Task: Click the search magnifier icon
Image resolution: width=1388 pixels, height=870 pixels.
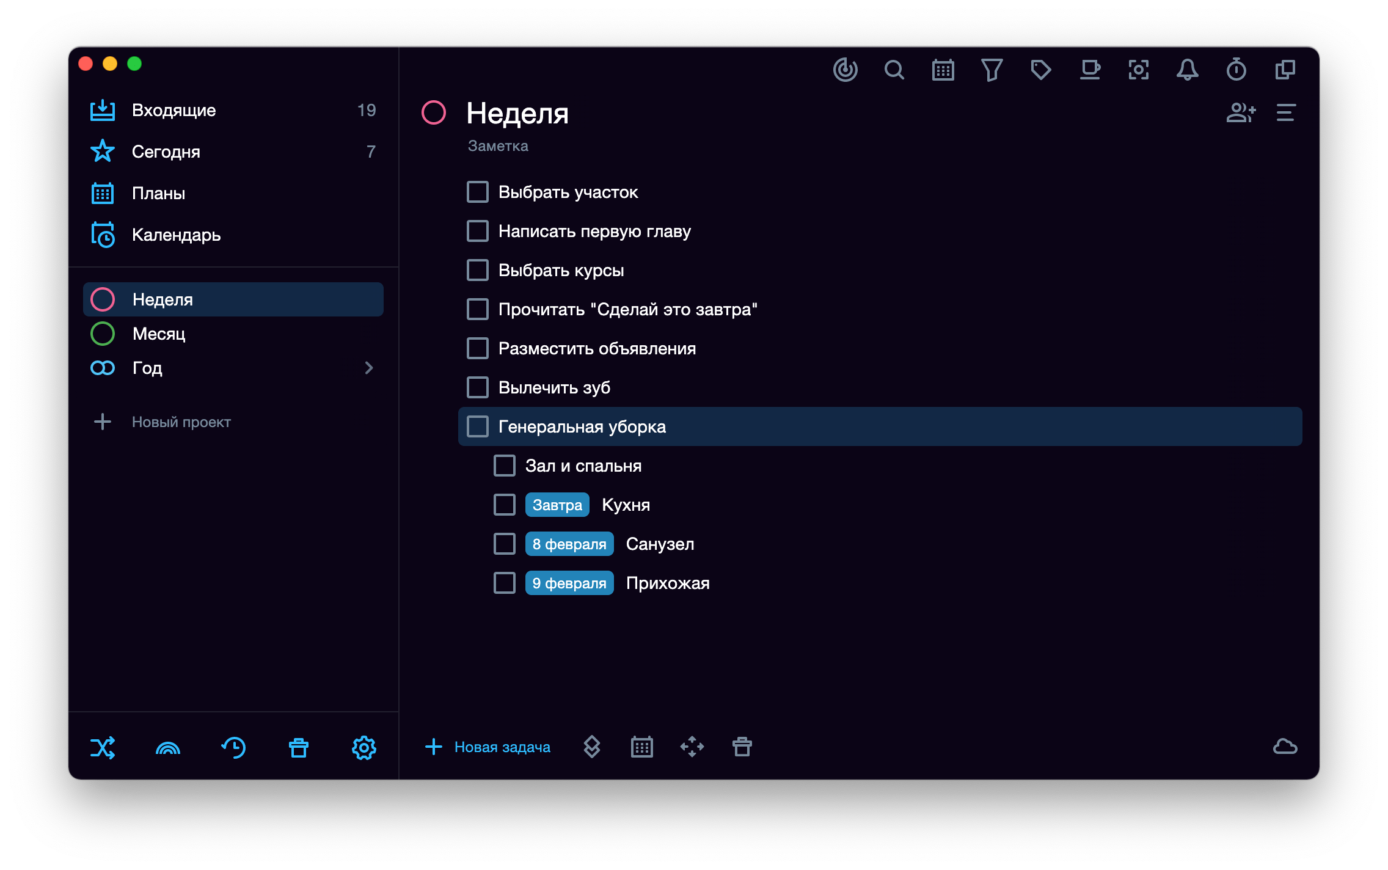Action: point(894,70)
